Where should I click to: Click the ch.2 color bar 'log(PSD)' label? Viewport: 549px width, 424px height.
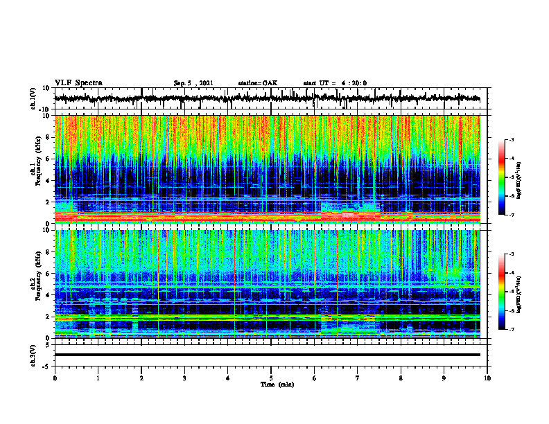pos(519,295)
